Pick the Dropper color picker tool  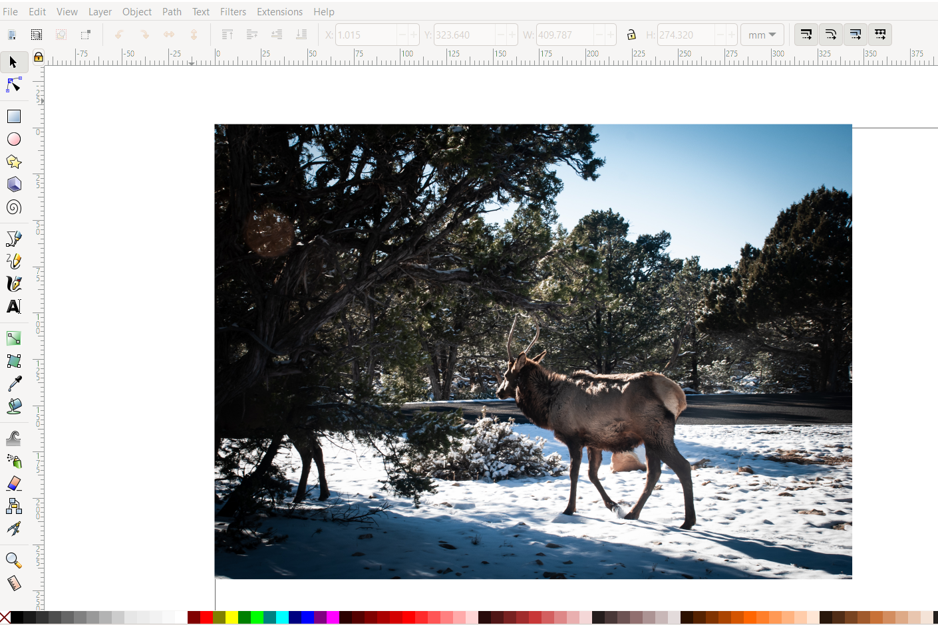(13, 384)
